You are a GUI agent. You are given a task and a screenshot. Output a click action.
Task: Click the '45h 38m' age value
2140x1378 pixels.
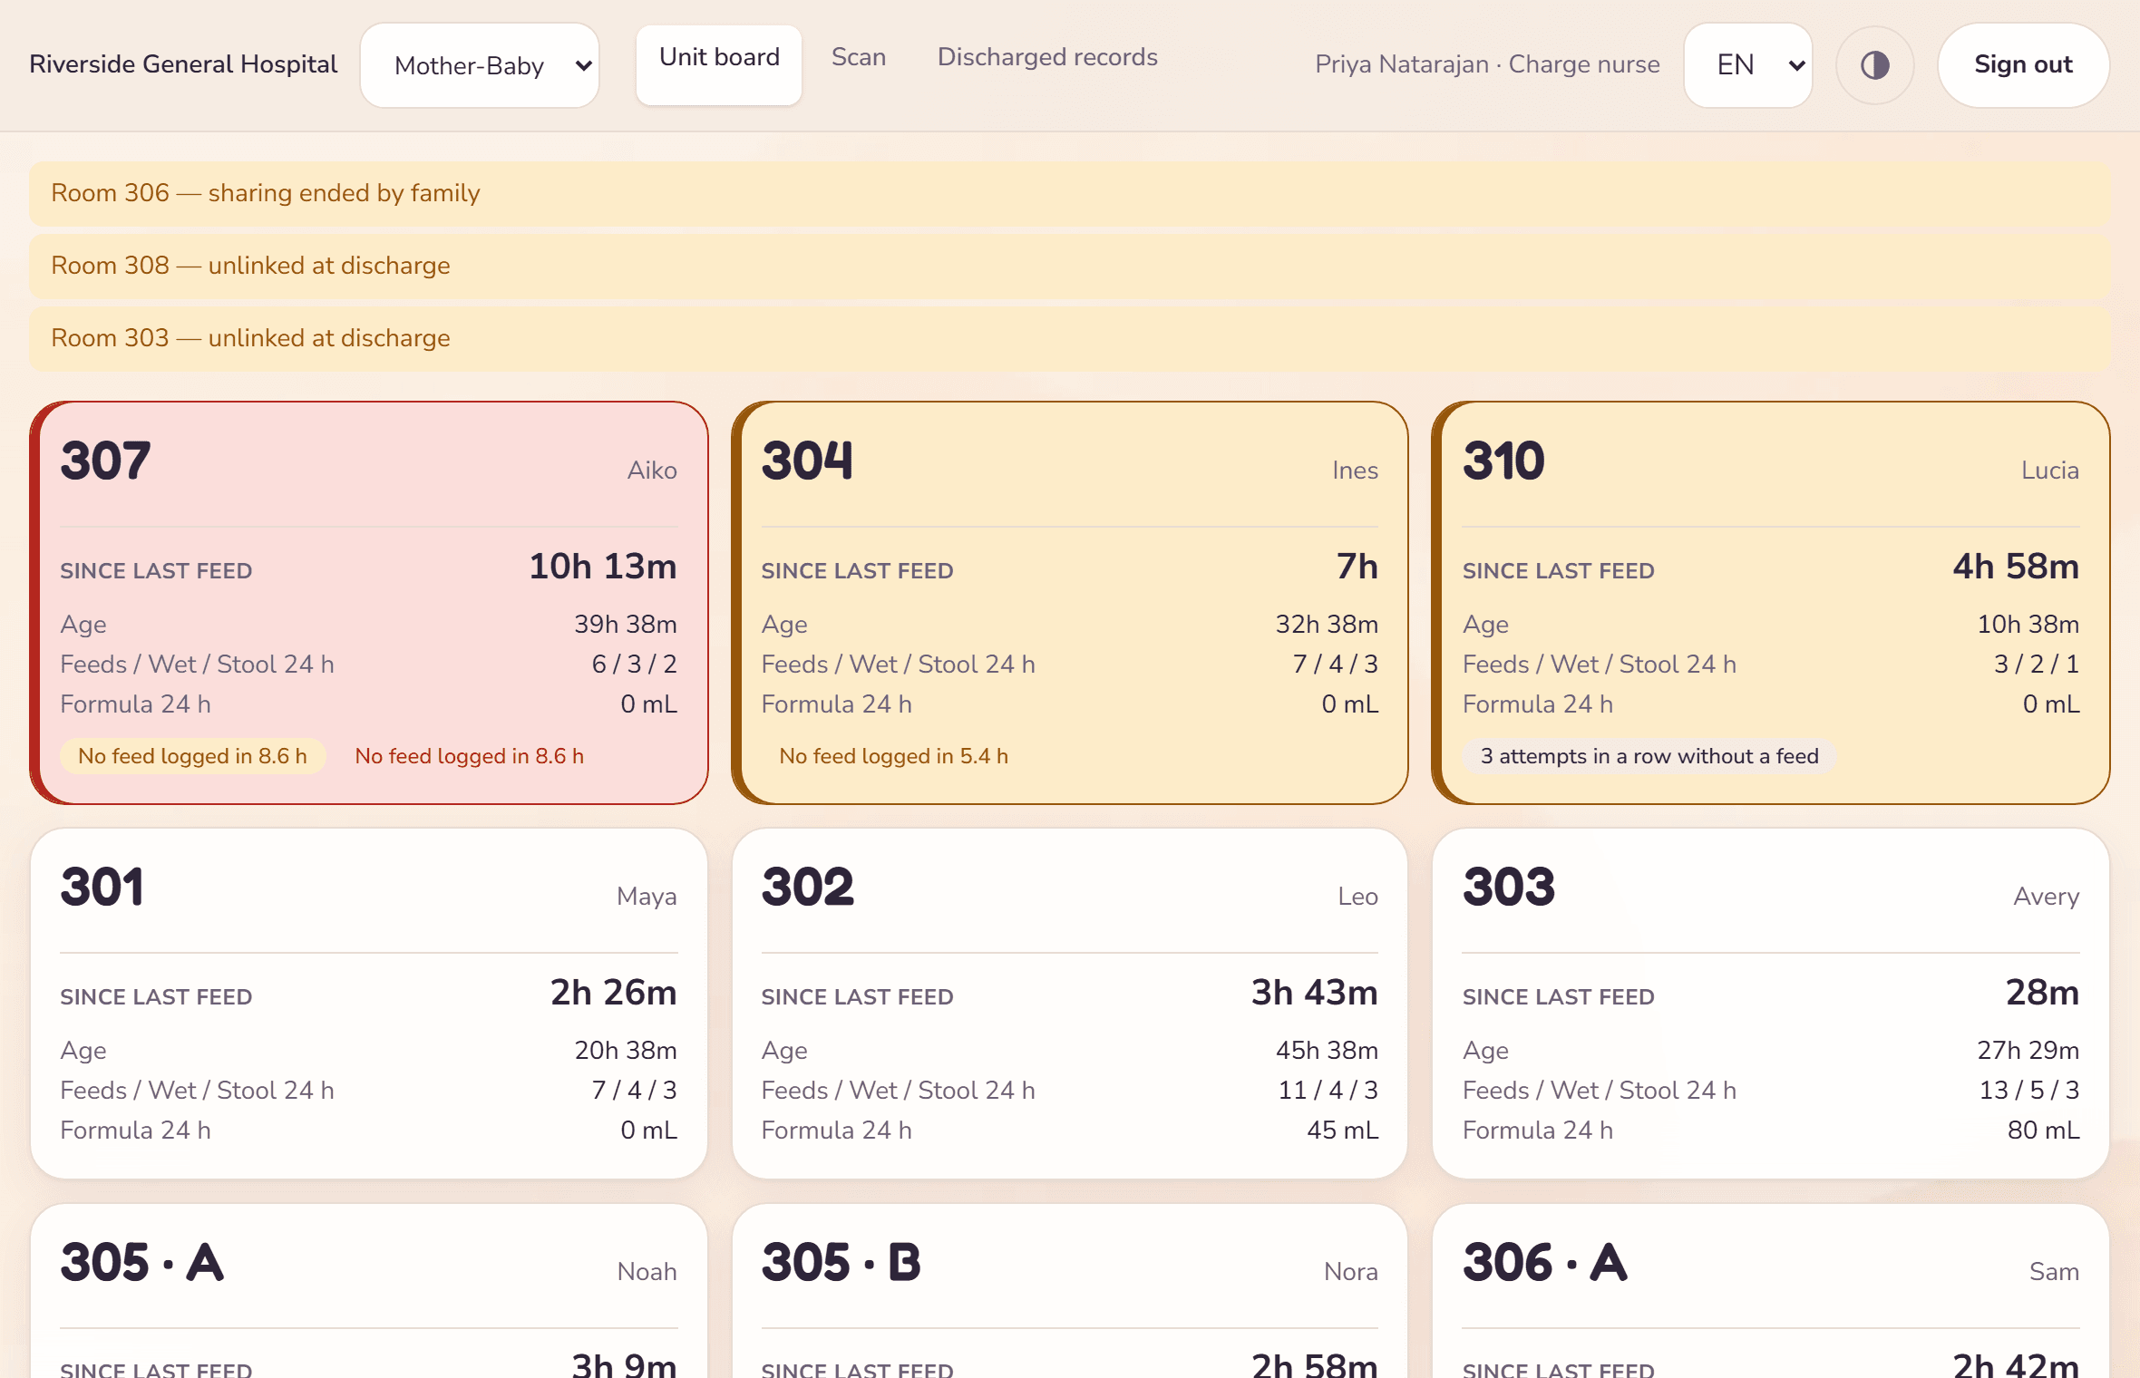[1327, 1051]
